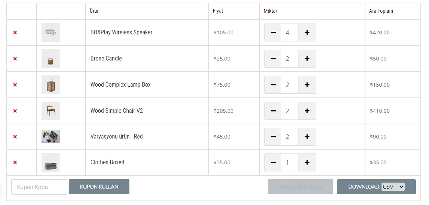Open the Wood Simple Chair V2 thumbnail
The image size is (429, 205).
pyautogui.click(x=51, y=111)
